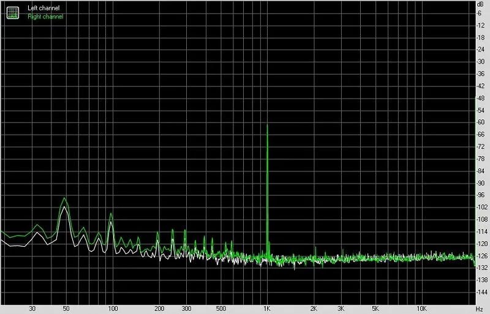
Task: Click the 500 frequency axis label
Action: coord(221,308)
